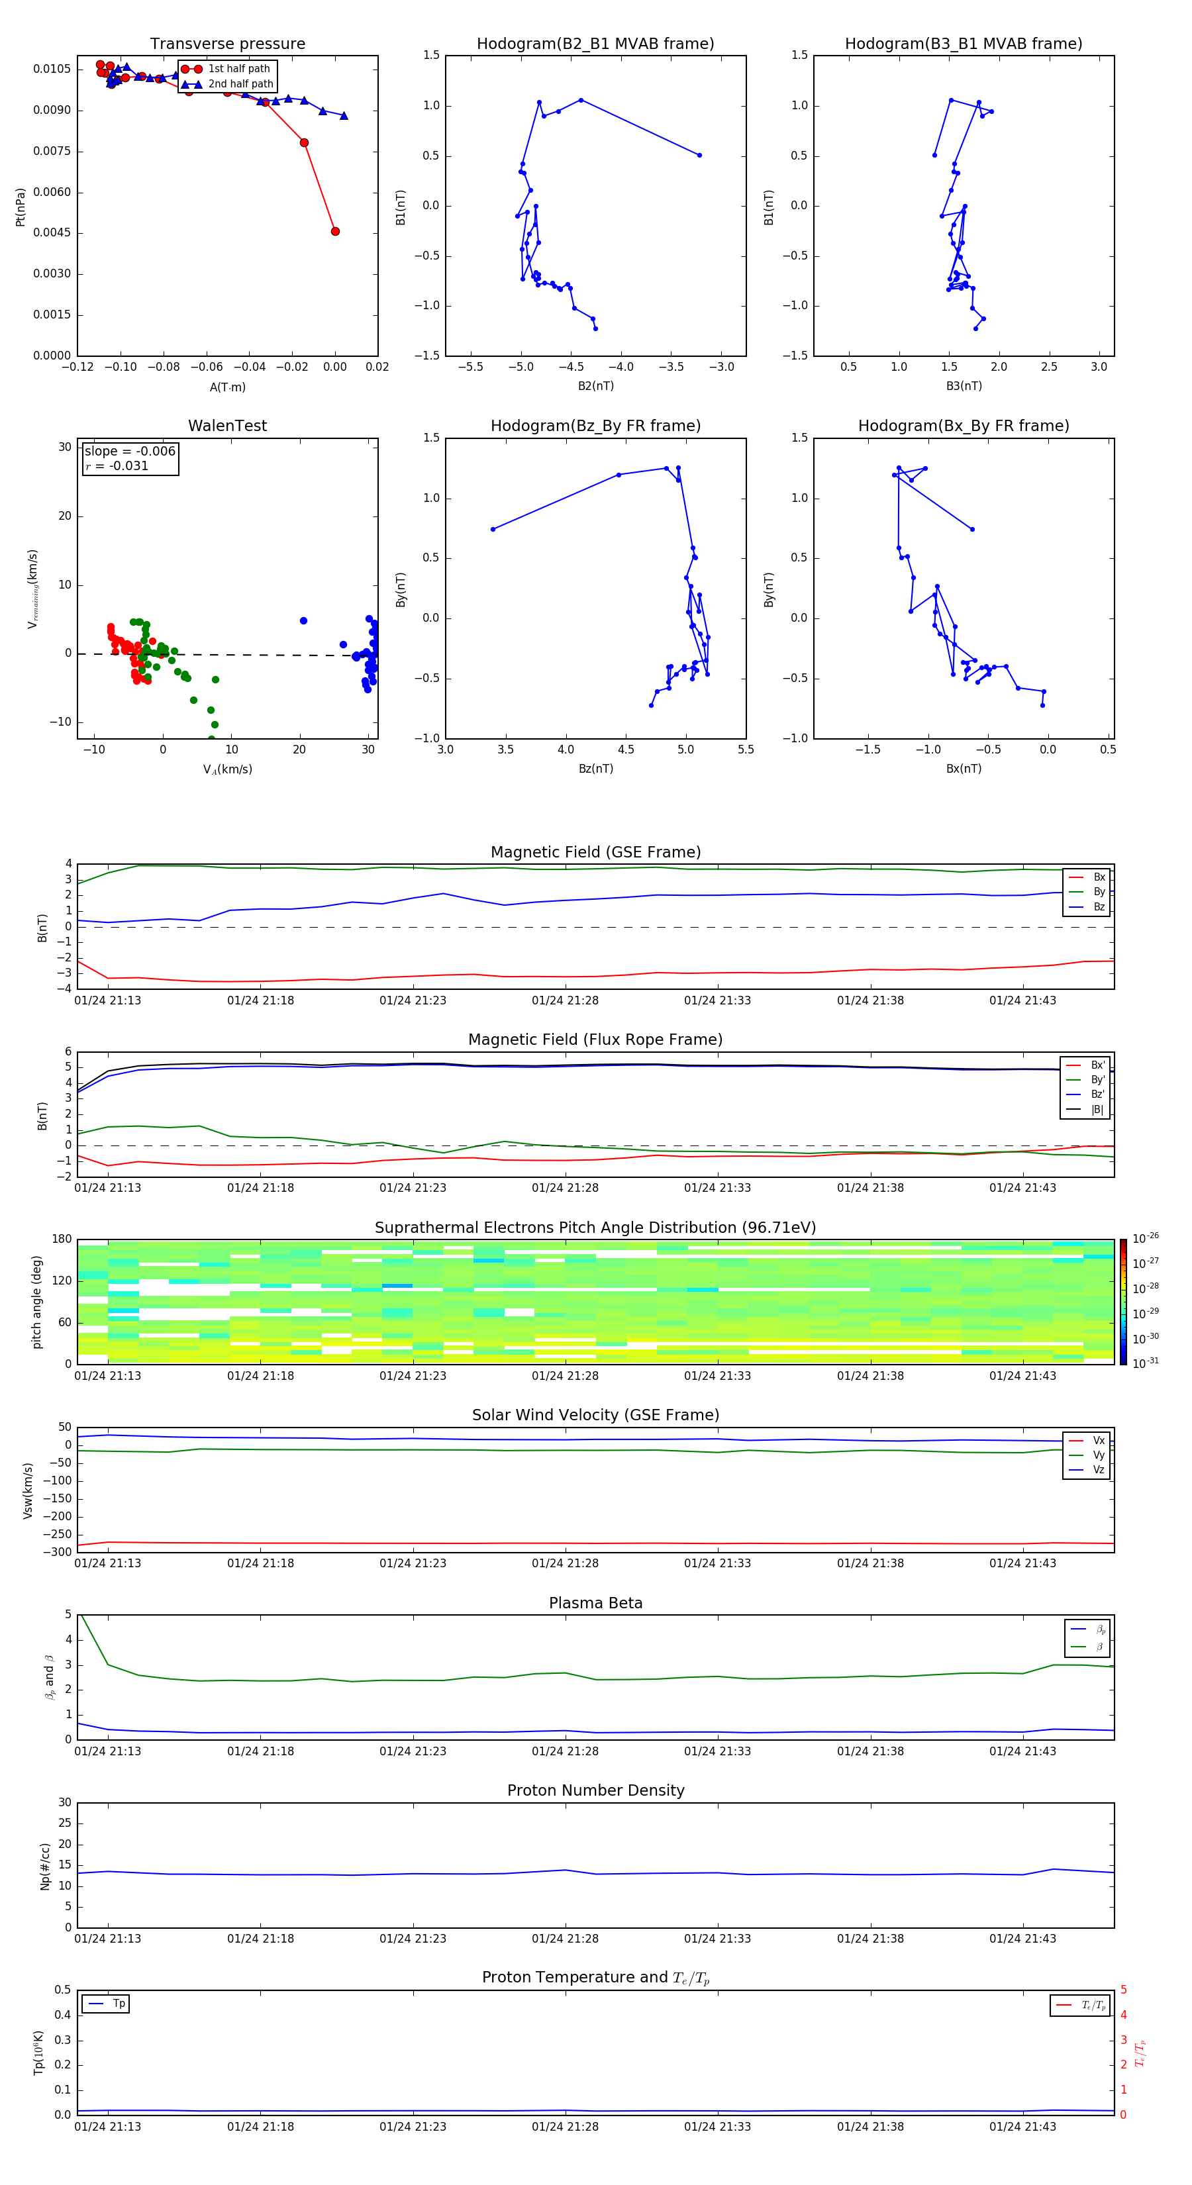Select the 'Vz' velocity legend entry
Image resolution: width=1192 pixels, height=2185 pixels.
1087,1470
